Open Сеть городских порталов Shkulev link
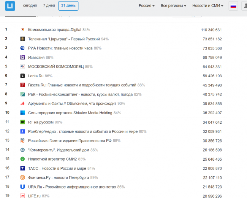 pos(70,113)
